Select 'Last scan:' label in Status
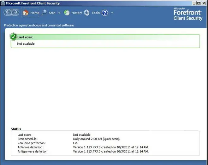Viewport: 208px width, 165px height. (24, 135)
